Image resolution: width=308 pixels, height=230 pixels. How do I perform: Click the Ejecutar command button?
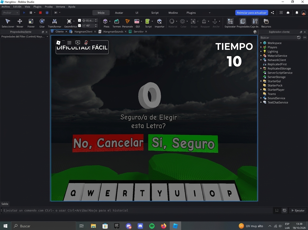(x=298, y=210)
